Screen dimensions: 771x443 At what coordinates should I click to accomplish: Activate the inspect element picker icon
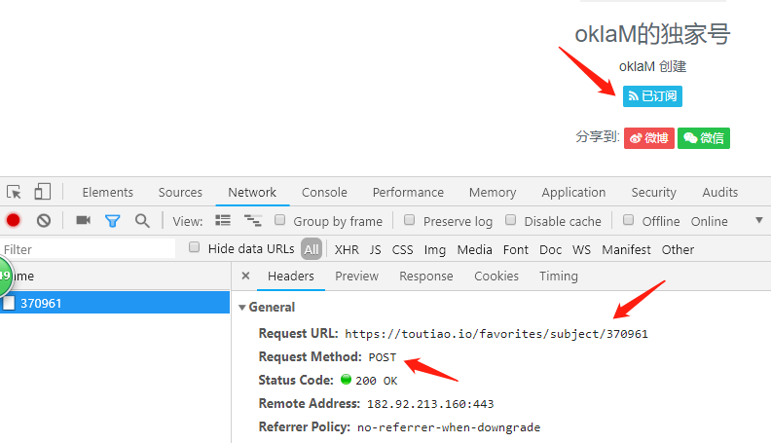tap(14, 192)
